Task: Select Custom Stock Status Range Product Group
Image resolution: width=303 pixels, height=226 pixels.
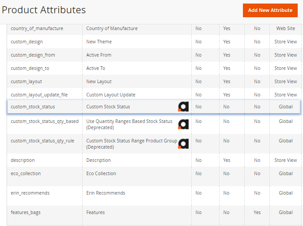Action: point(132,141)
